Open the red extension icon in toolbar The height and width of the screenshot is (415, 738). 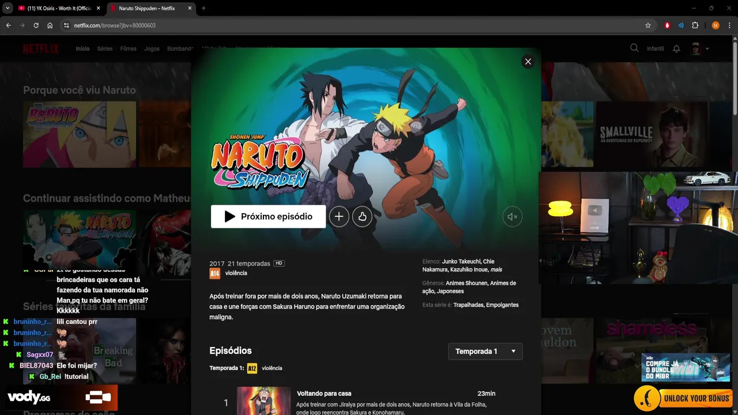click(667, 25)
